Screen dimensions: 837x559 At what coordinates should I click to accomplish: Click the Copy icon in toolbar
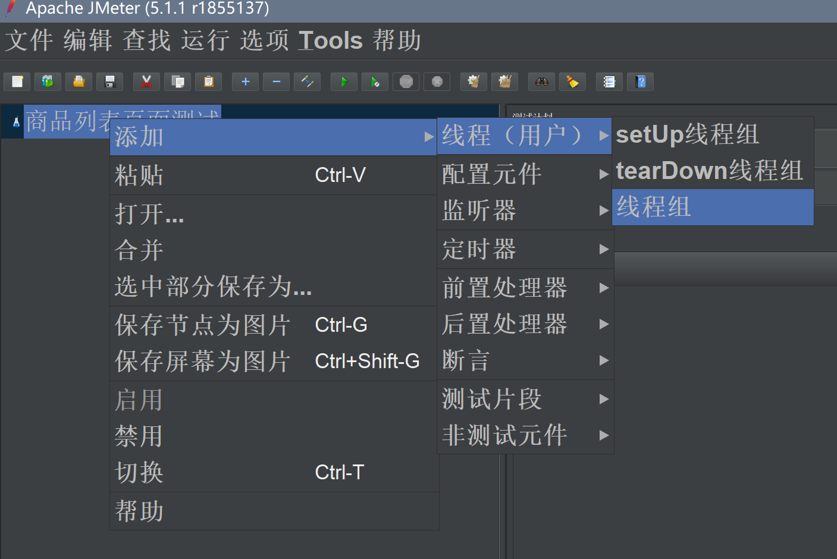point(177,81)
